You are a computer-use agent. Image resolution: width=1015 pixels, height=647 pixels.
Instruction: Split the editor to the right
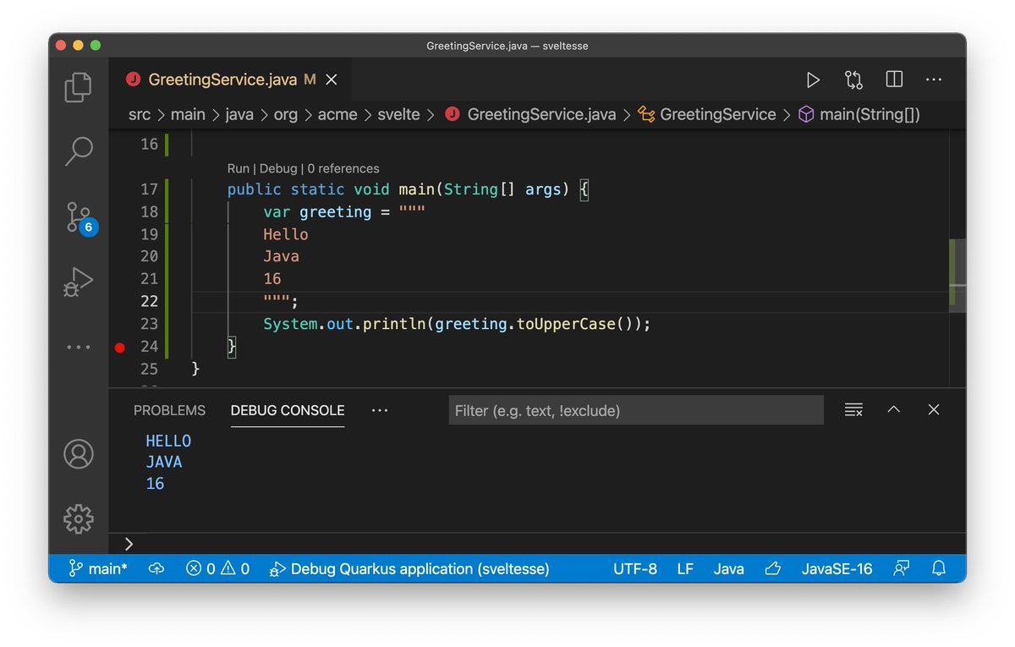point(894,80)
